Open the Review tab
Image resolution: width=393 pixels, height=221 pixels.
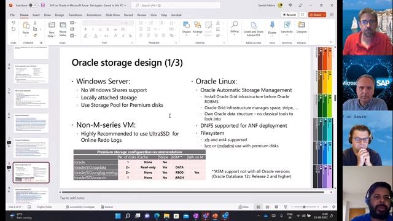(x=142, y=15)
